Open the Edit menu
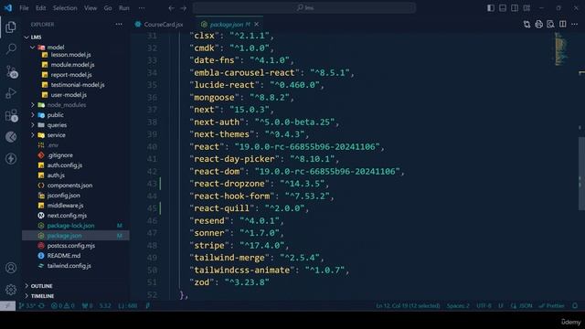The height and width of the screenshot is (329, 585). click(x=40, y=8)
